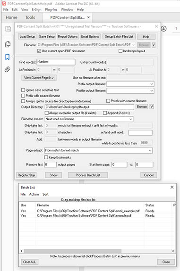180x271 pixels.
Task: Click Register/Buy button
Action: click(26, 175)
